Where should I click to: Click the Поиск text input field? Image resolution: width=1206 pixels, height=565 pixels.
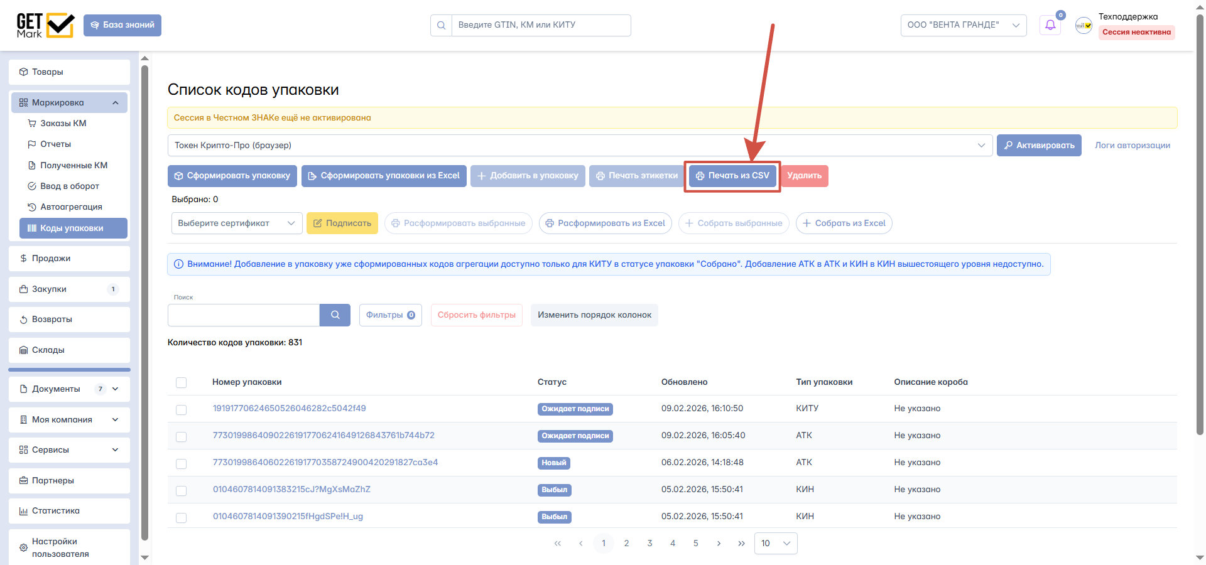pos(244,315)
